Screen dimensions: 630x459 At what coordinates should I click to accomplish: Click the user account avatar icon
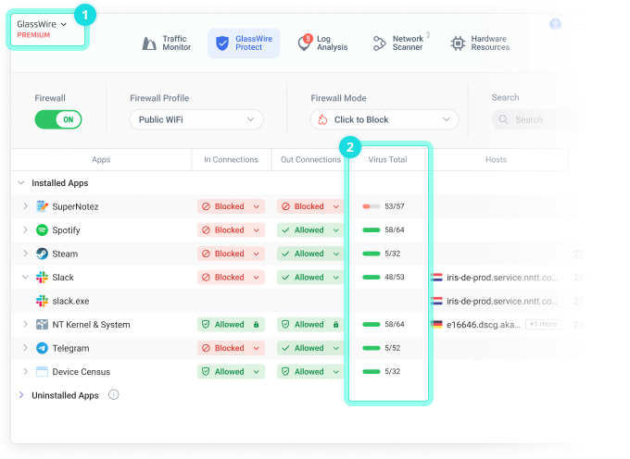pyautogui.click(x=555, y=24)
